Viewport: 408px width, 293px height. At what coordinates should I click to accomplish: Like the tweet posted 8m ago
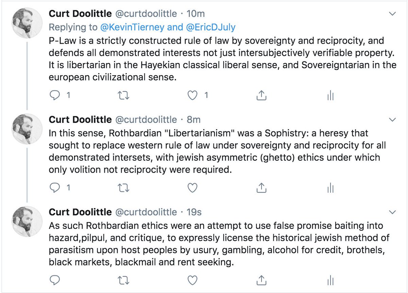[x=193, y=187]
